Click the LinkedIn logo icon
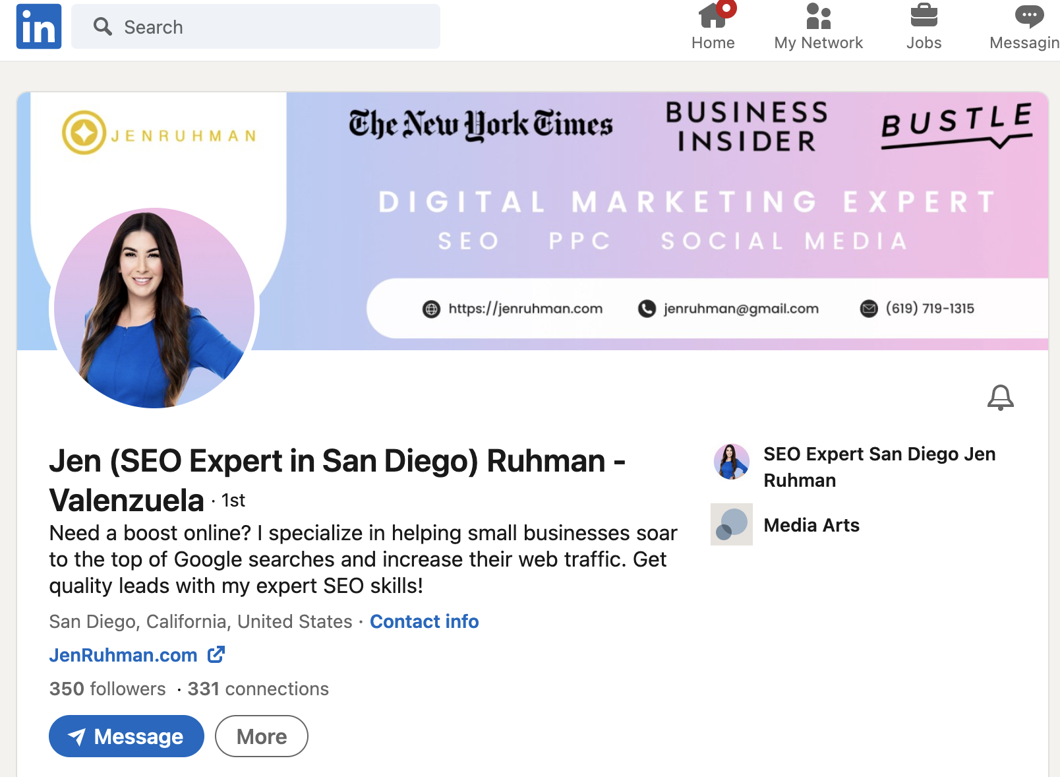 click(x=39, y=26)
